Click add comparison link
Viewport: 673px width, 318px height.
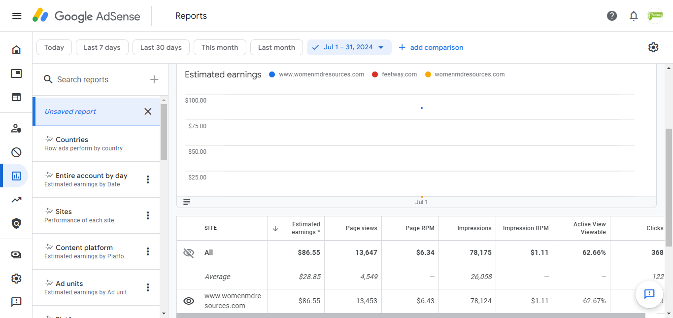point(431,47)
